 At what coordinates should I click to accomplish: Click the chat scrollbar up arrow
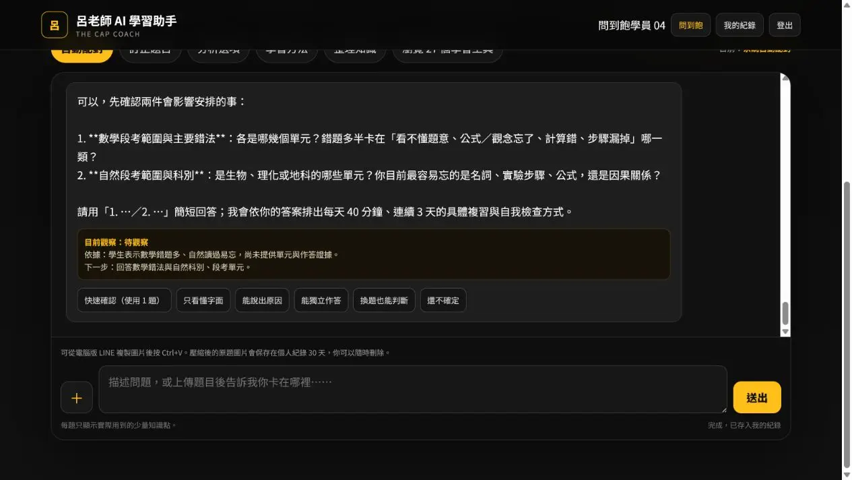(785, 78)
